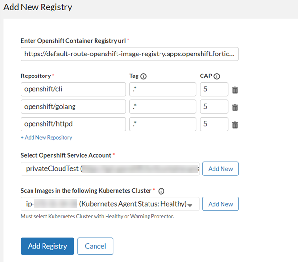The height and width of the screenshot is (262, 298).
Task: Focus the Openshift Container Registry url field
Action: (x=129, y=54)
